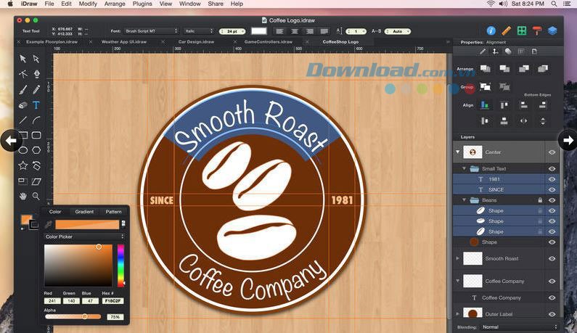Pick a color with the eyedropper icon
Image resolution: width=577 pixels, height=333 pixels.
(48, 224)
